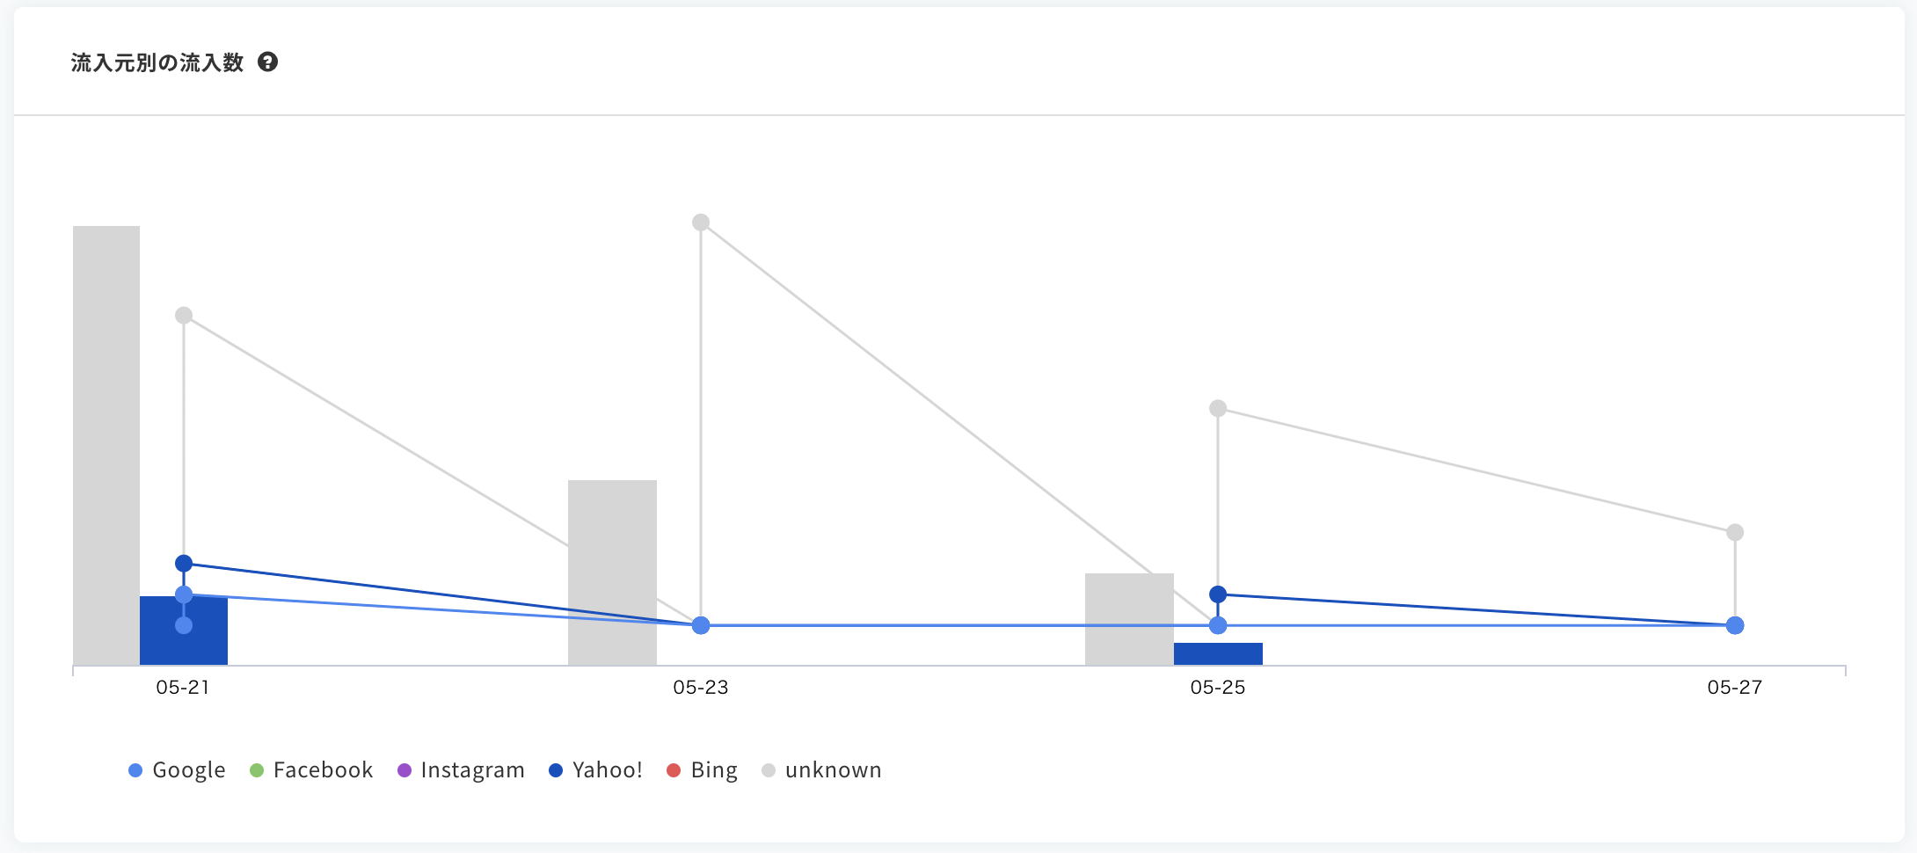1917x853 pixels.
Task: Click the 05-23 axis date label
Action: 701,688
